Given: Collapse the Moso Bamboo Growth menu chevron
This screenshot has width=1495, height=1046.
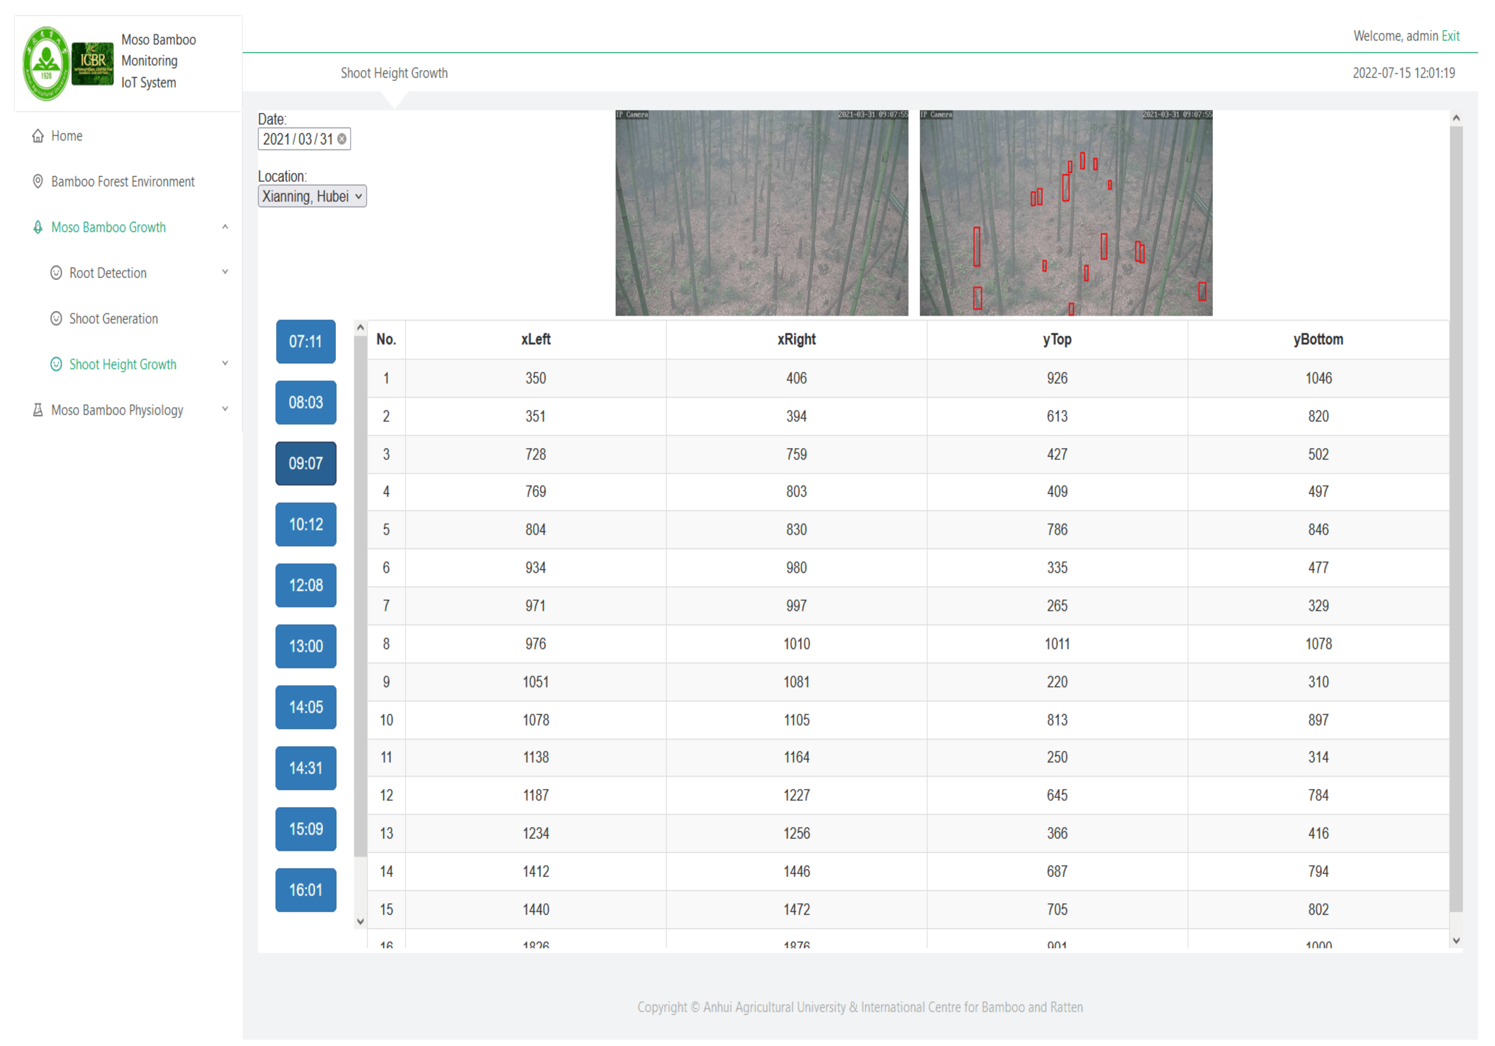Looking at the screenshot, I should (225, 227).
